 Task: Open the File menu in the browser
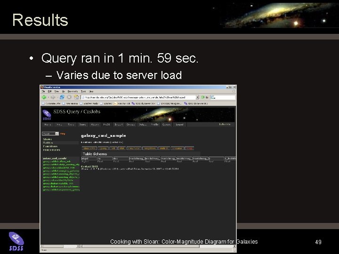coord(43,91)
